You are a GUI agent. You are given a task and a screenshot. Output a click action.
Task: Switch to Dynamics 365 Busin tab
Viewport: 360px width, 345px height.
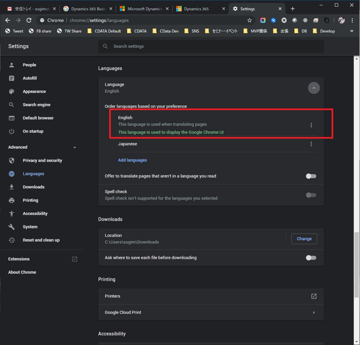click(88, 9)
